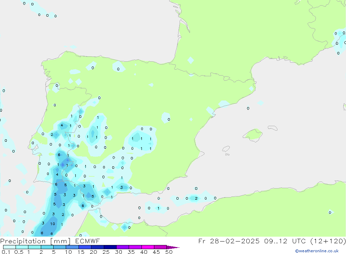Click the '10' precipitation value on the map
Image resolution: width=346 pixels, height=254 pixels.
tap(53, 224)
